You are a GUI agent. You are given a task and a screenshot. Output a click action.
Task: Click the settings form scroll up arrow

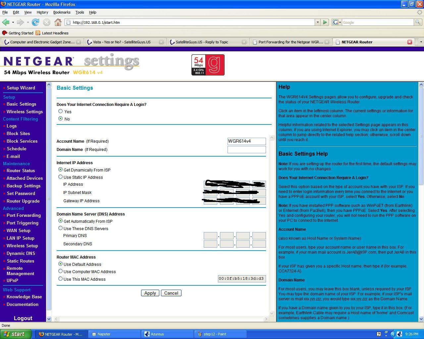[272, 137]
